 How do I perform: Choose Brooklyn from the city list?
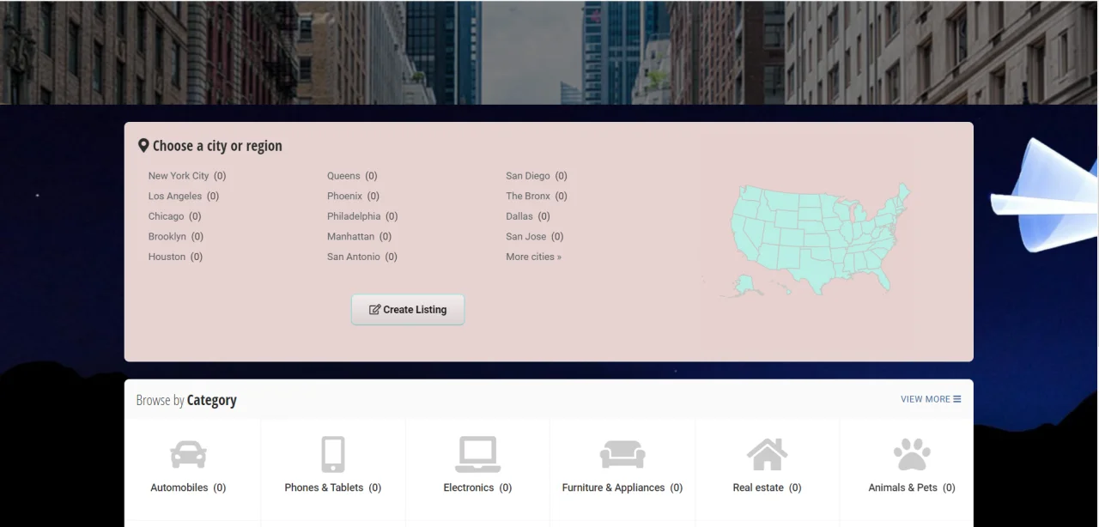pyautogui.click(x=167, y=236)
